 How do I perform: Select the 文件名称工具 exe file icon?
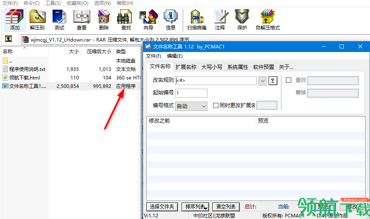point(5,86)
